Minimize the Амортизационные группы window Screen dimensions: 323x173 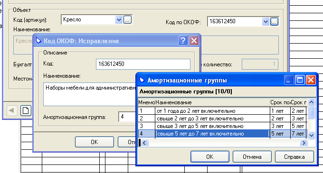tap(289, 80)
